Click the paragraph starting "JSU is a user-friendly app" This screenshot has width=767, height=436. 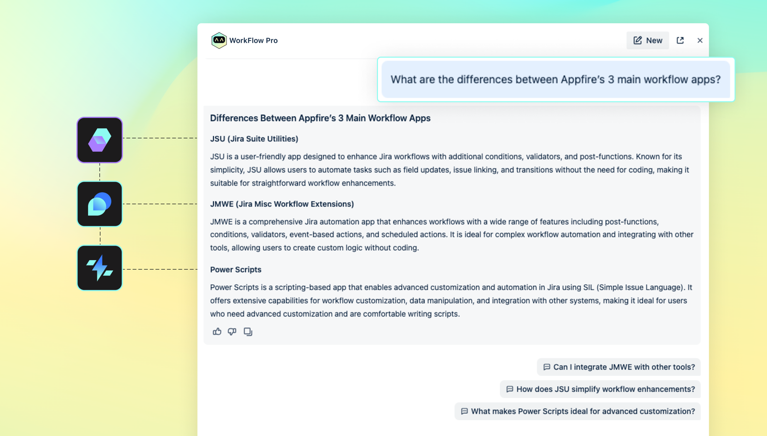tap(450, 170)
